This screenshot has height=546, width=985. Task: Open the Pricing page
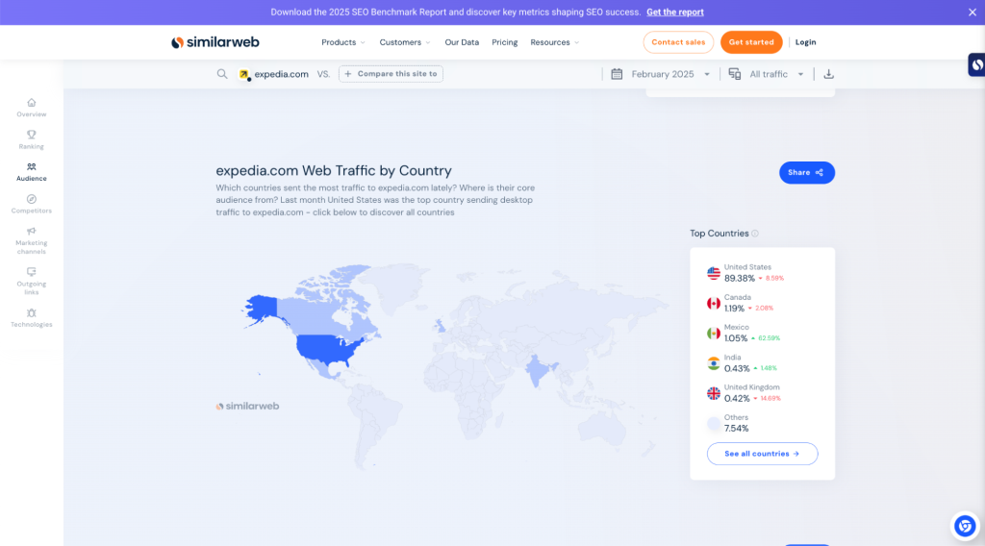[x=504, y=42]
